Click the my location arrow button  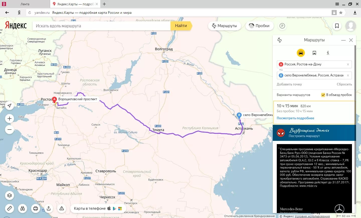pyautogui.click(x=10, y=105)
